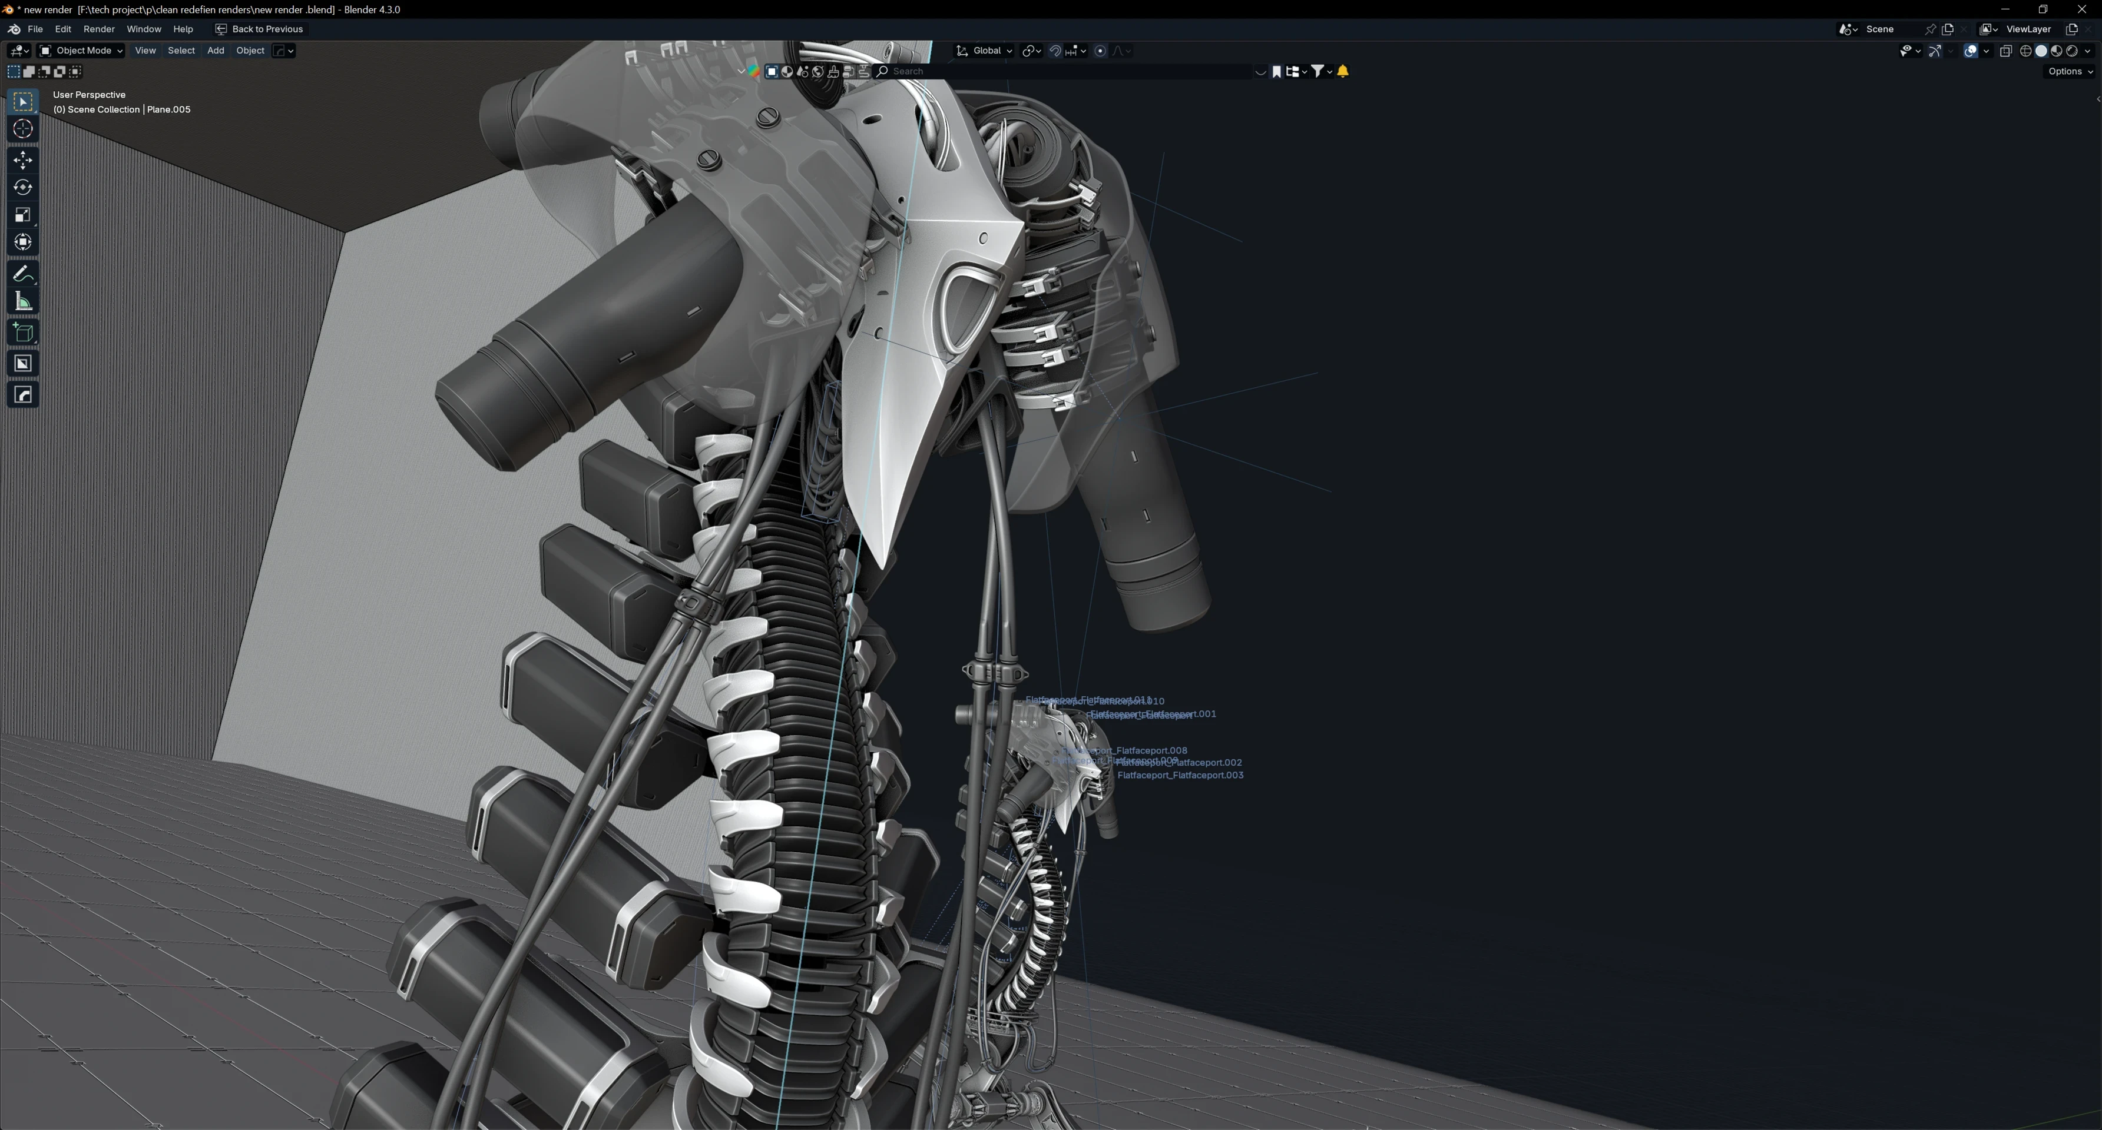Select the Measure tool
This screenshot has height=1130, width=2102.
pyautogui.click(x=23, y=303)
